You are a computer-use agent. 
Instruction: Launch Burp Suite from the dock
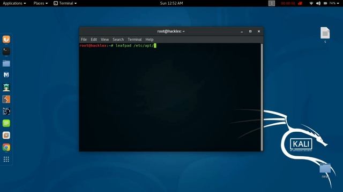coord(6,99)
